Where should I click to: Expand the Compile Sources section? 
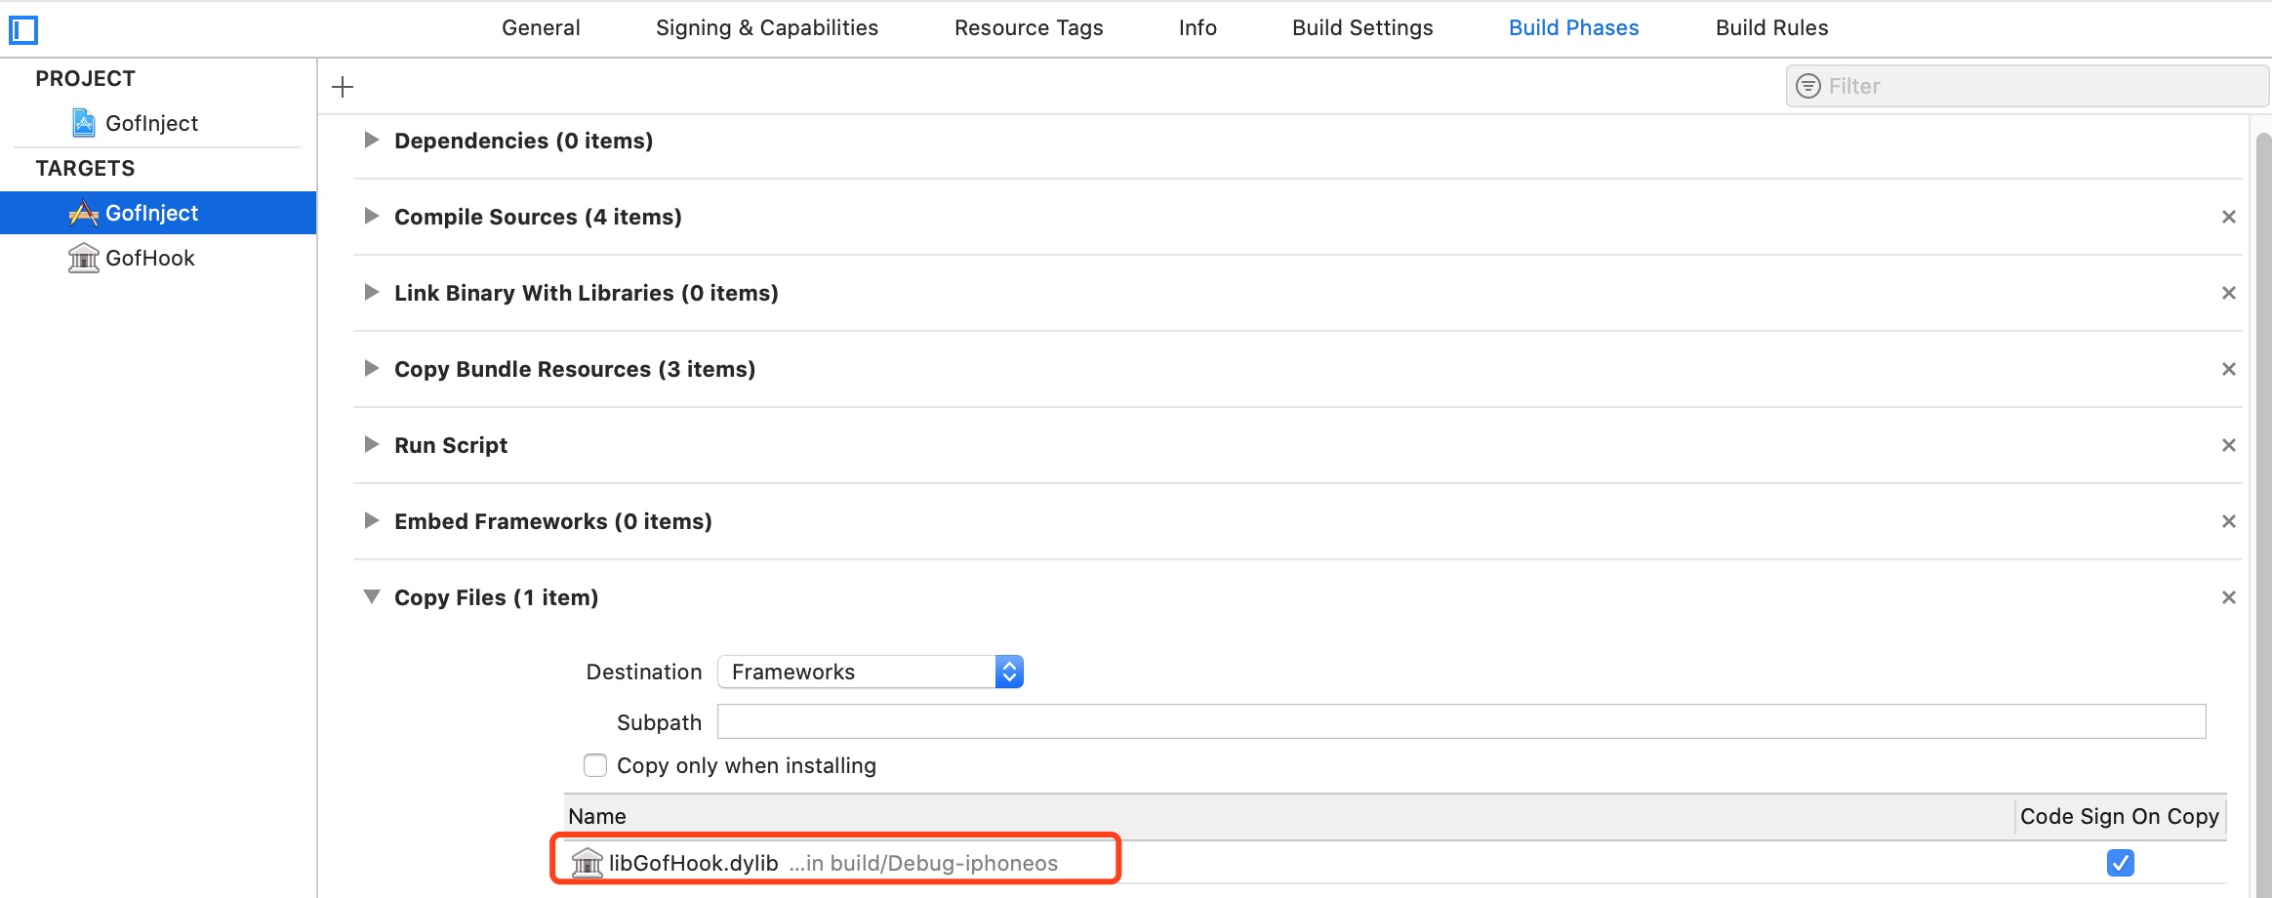371,216
